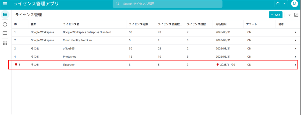Click 2026/03/31 date in office365 row
This screenshot has height=115, width=301.
[223, 49]
